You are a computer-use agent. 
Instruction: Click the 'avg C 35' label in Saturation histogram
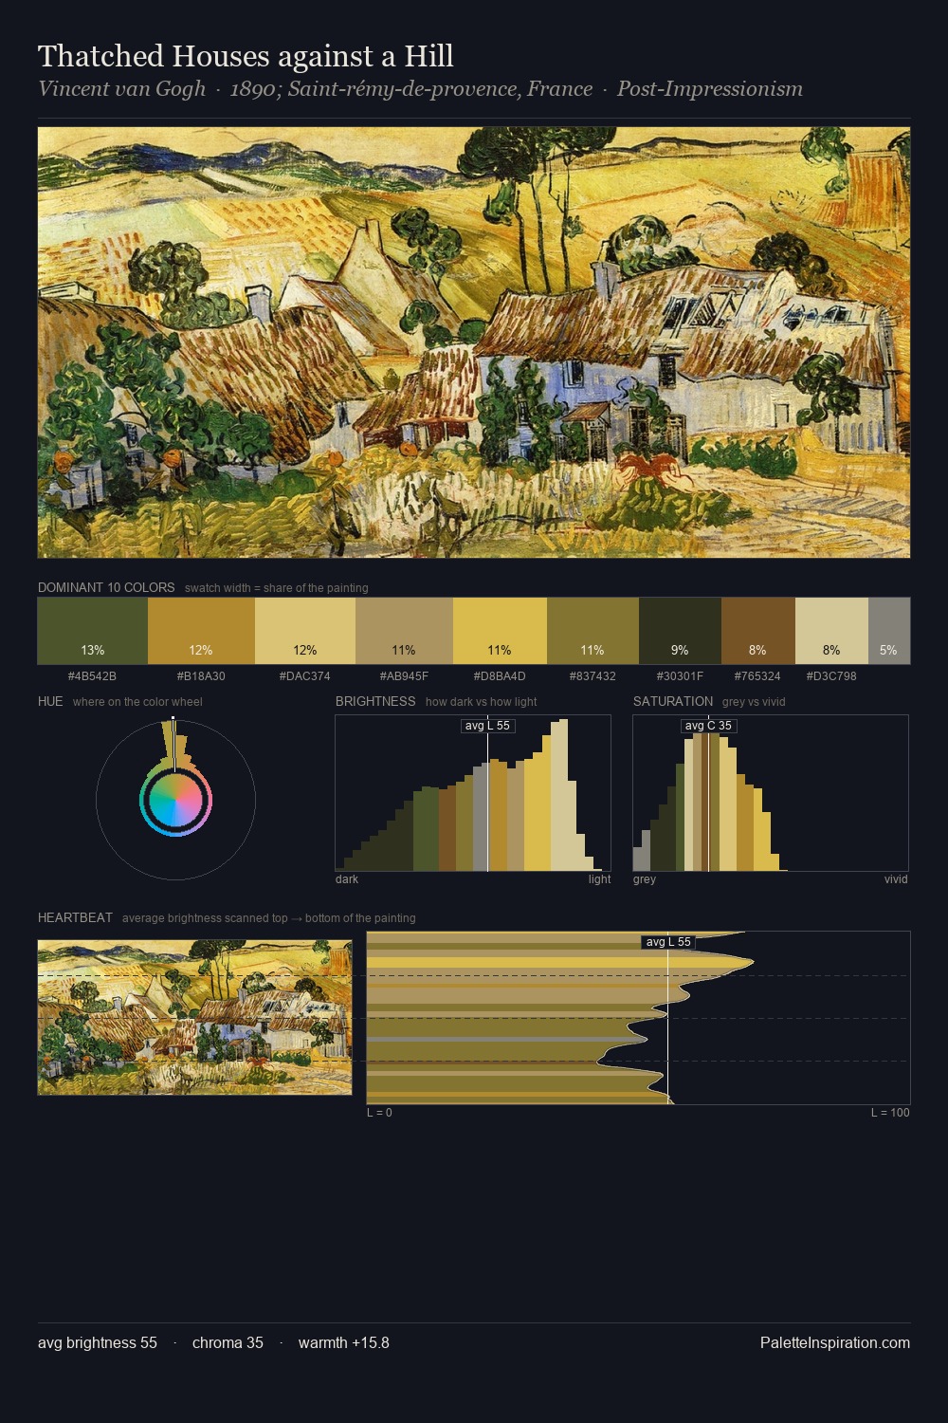pos(708,726)
